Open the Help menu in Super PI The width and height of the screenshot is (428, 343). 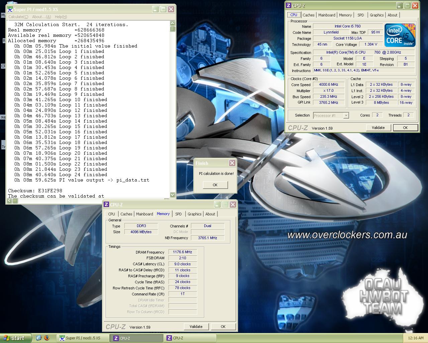coord(61,17)
